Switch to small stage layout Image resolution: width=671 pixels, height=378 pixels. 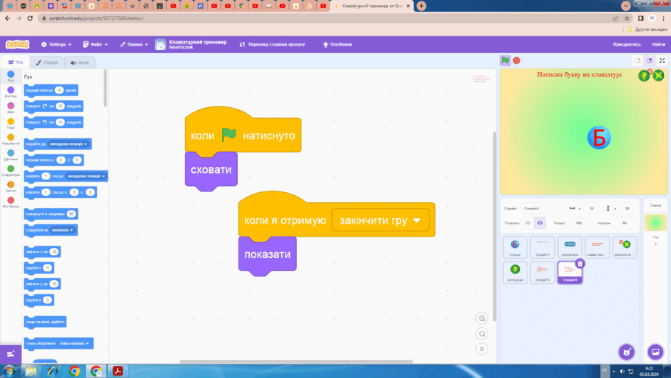point(637,61)
